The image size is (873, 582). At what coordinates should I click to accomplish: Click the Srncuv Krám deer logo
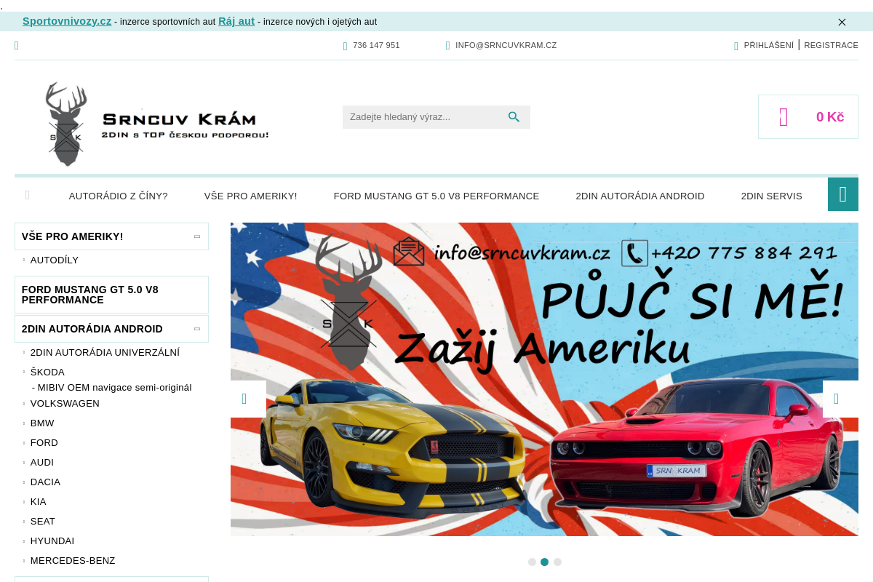tap(157, 124)
